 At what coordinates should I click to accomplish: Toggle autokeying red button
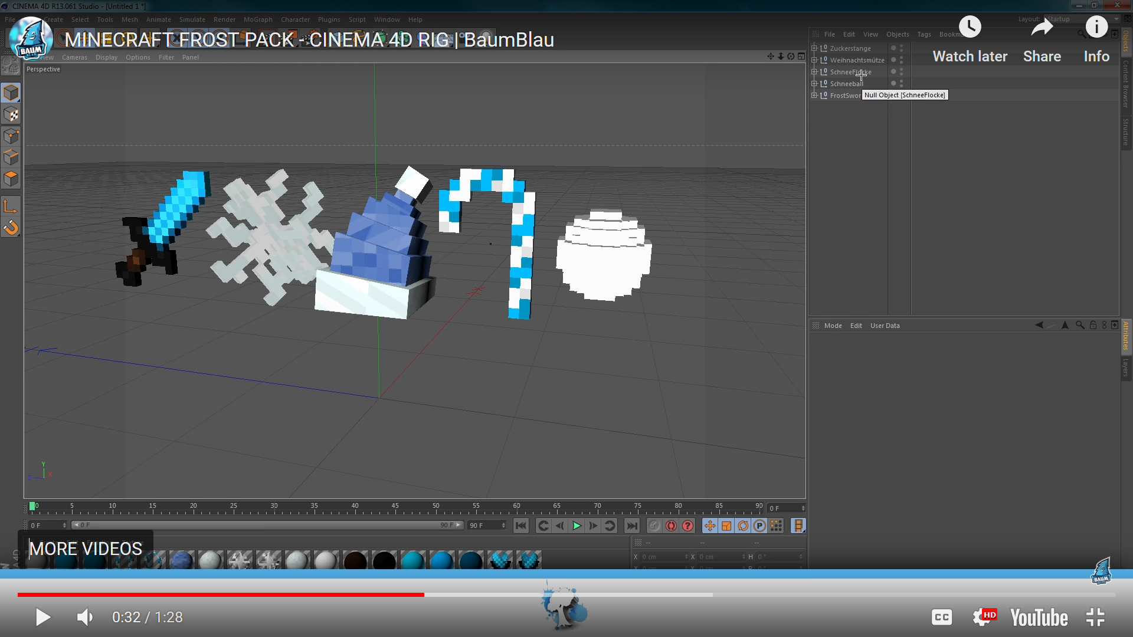(671, 526)
